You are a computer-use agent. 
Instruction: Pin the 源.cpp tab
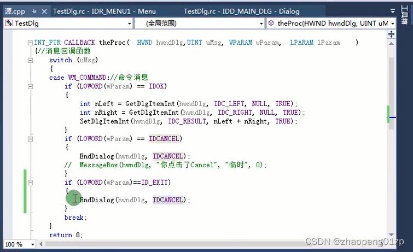tap(34, 11)
